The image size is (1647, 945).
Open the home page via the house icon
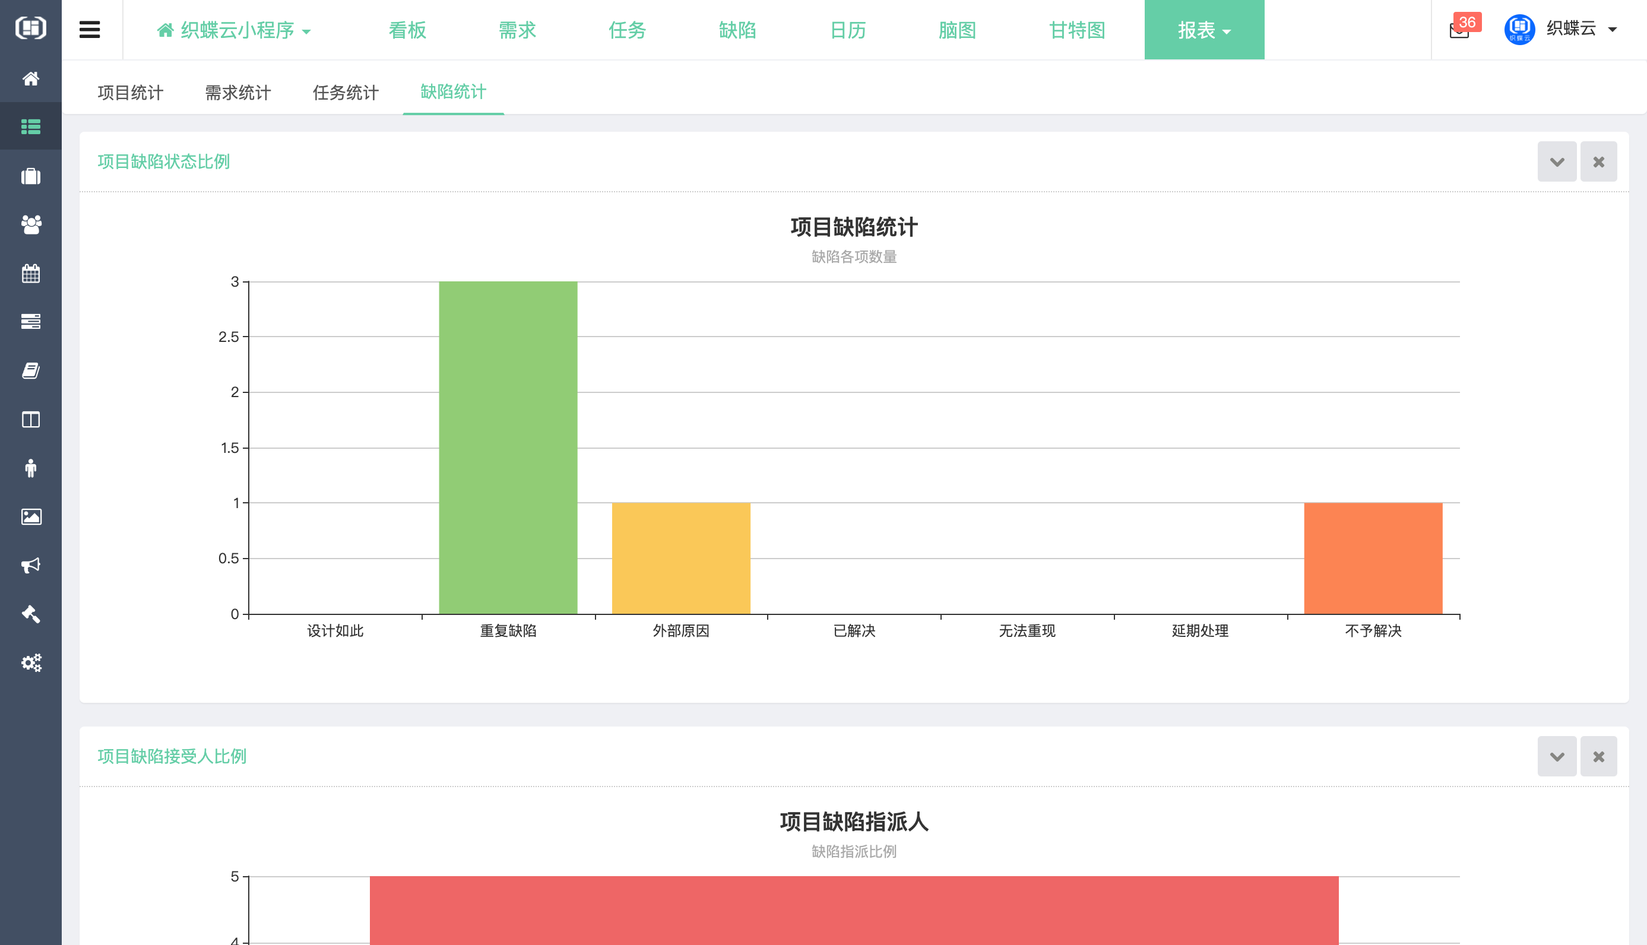click(x=30, y=78)
